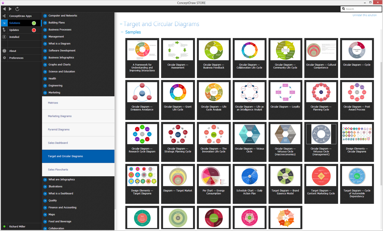This screenshot has width=383, height=231.
Task: Click the search magnifier icon
Action: tap(344, 9)
